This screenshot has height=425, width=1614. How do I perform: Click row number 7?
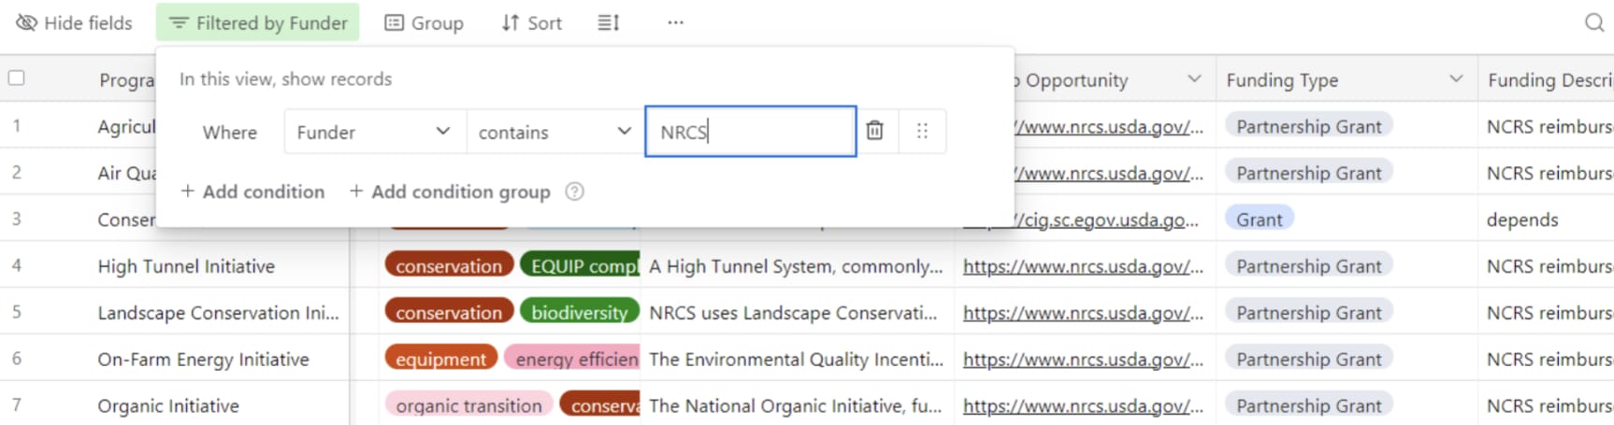click(x=17, y=406)
